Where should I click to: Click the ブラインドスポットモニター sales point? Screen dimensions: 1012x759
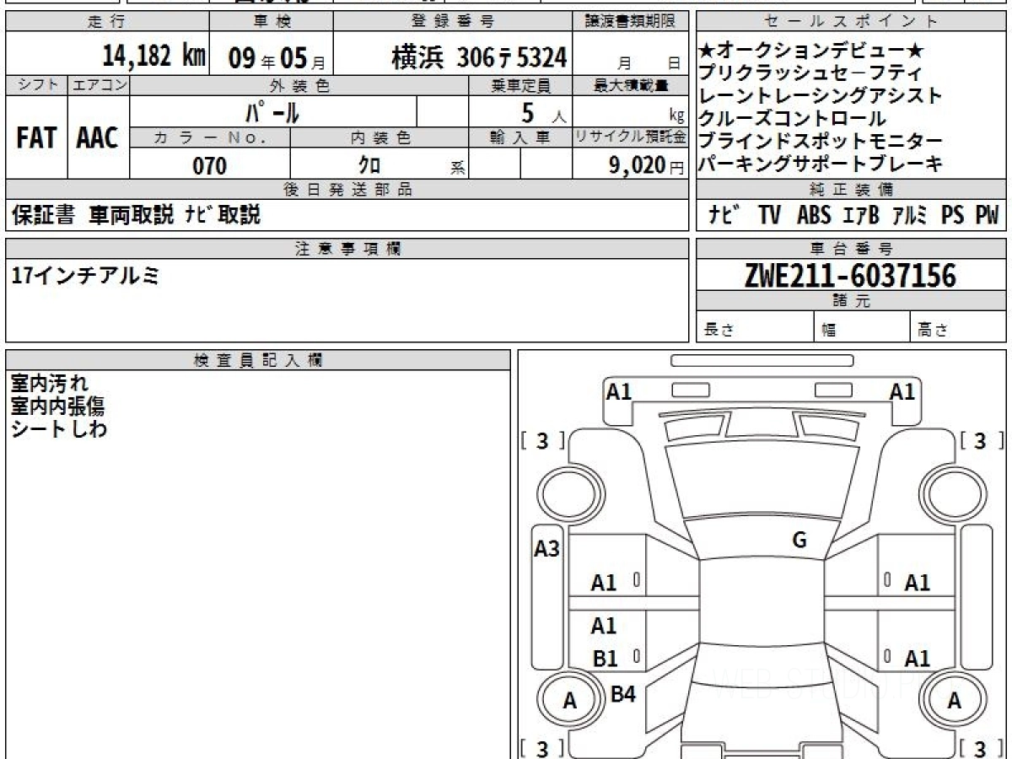pos(821,141)
